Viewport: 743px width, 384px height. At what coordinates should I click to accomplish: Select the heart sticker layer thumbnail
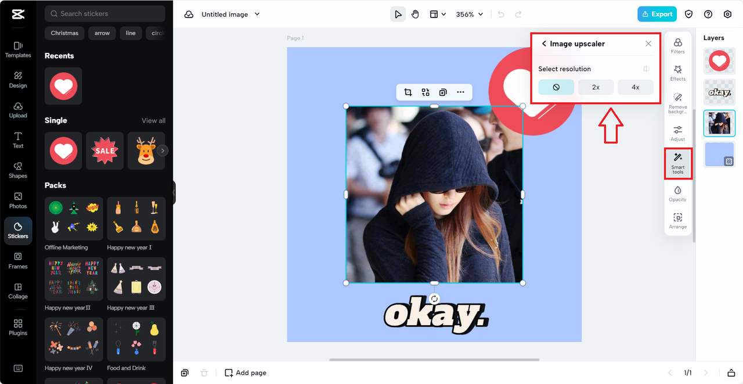(719, 60)
